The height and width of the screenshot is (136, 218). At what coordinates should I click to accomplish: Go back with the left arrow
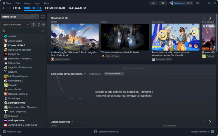tap(4, 8)
